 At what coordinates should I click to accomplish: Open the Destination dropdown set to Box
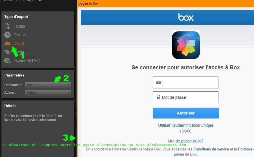48,85
